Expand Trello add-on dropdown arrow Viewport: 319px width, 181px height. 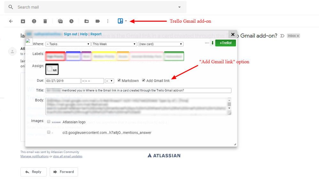(x=126, y=21)
